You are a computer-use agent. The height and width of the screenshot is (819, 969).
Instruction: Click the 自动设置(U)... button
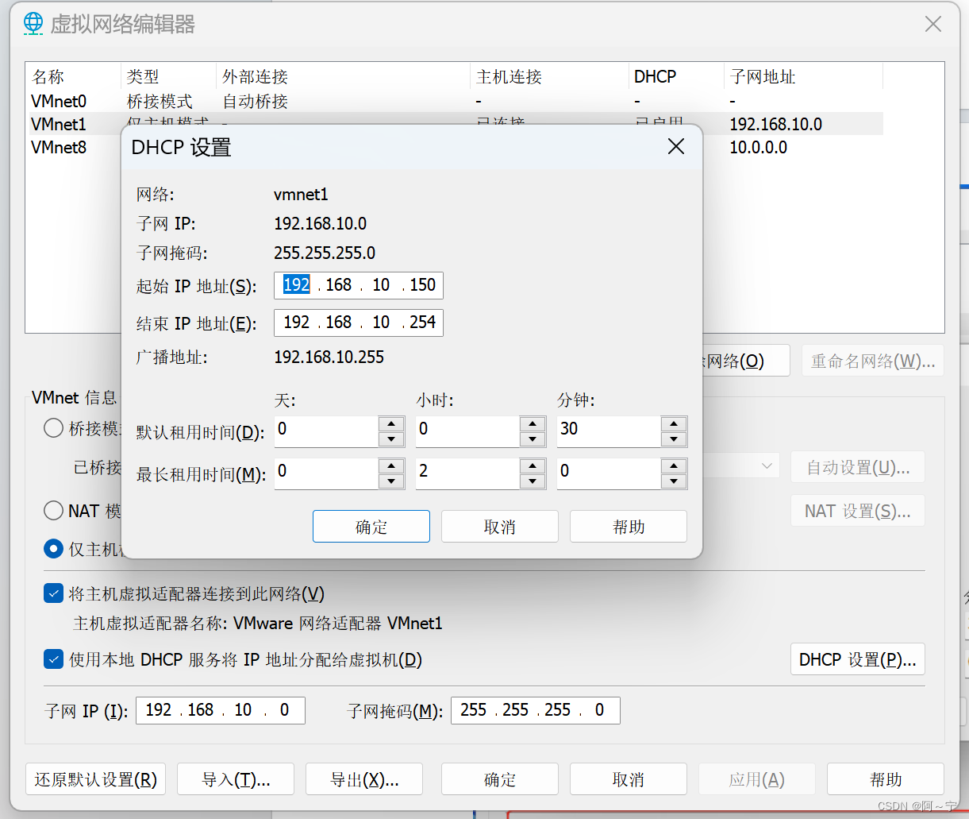click(858, 467)
